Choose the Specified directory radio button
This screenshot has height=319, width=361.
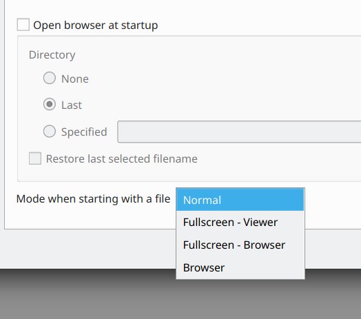pos(50,132)
